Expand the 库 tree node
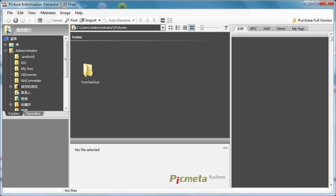 pos(5,45)
